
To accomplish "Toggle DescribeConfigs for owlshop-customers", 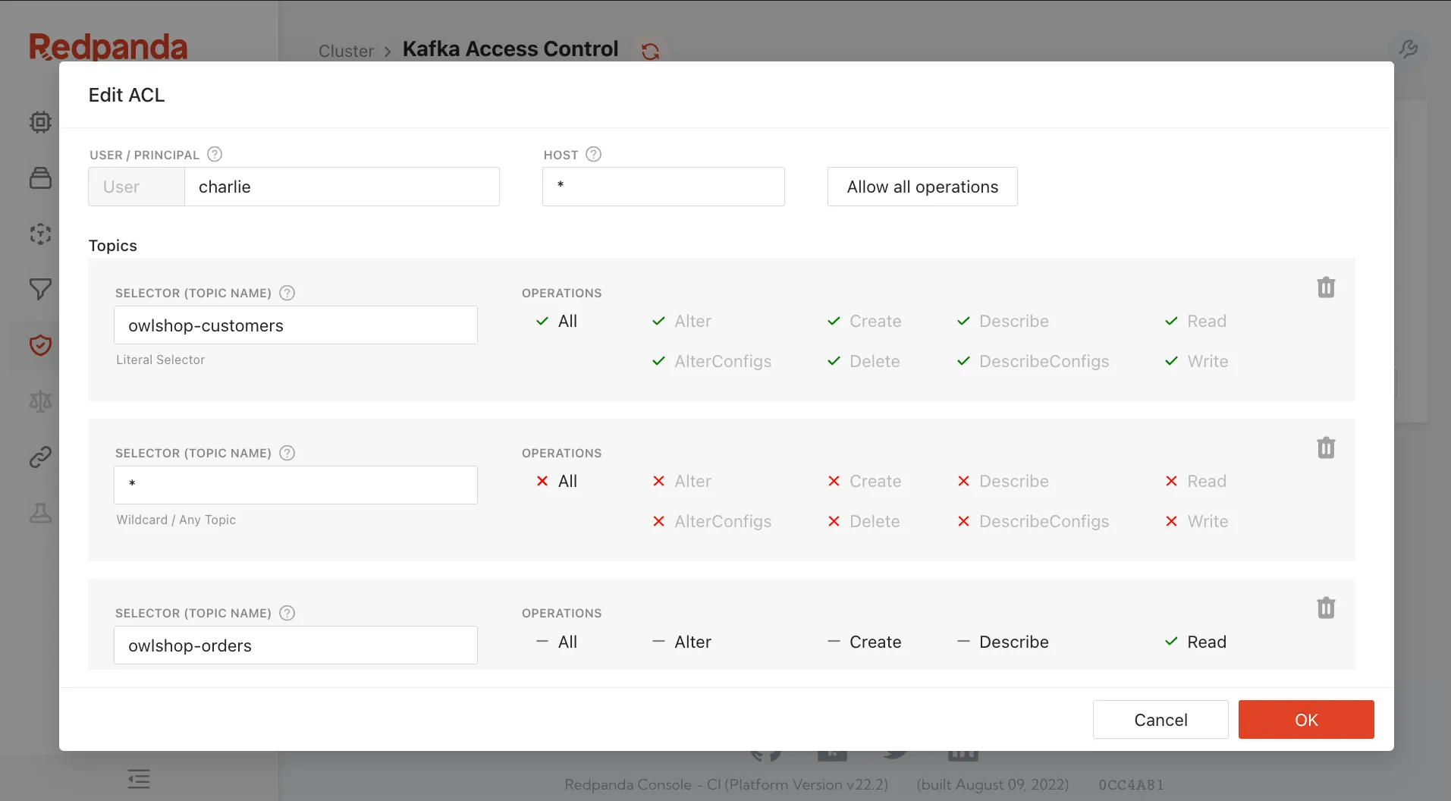I will (1033, 361).
